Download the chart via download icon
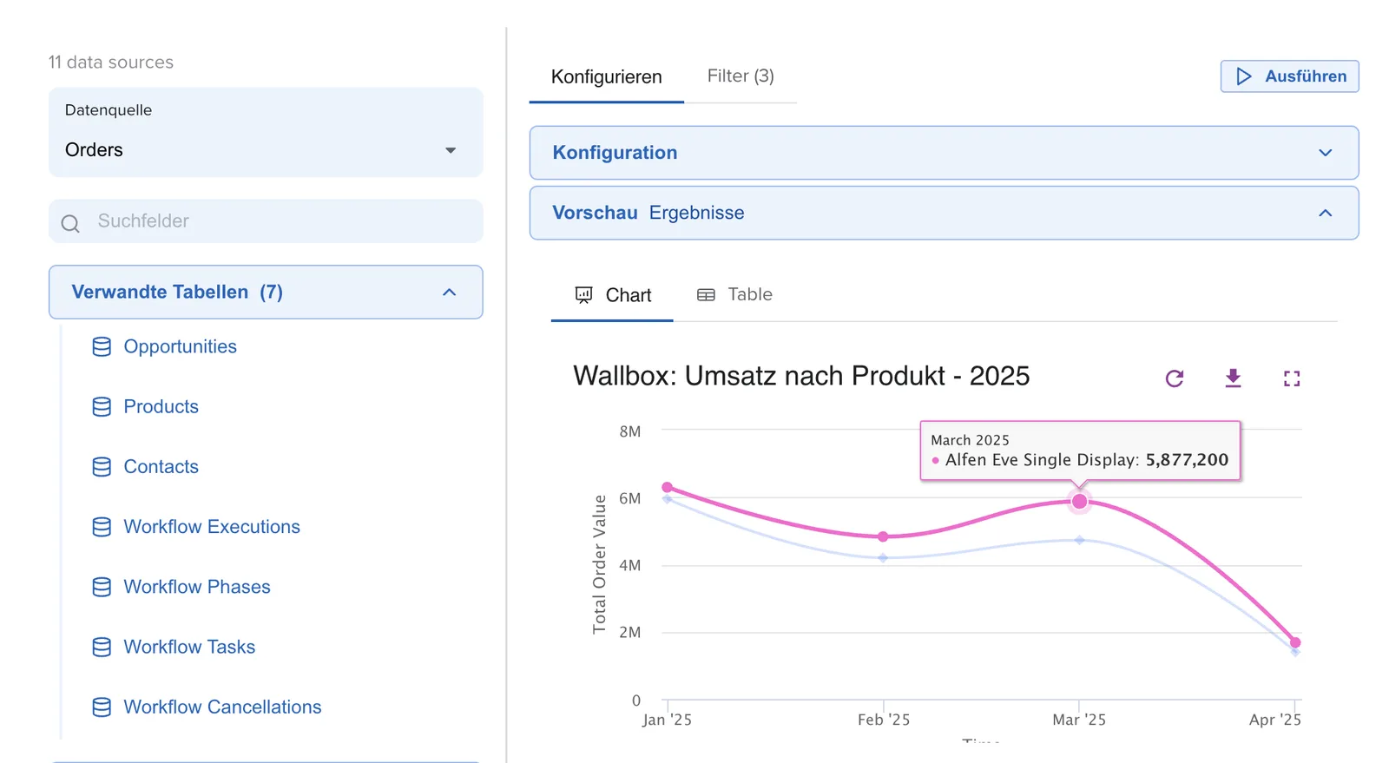Image resolution: width=1389 pixels, height=763 pixels. point(1233,378)
